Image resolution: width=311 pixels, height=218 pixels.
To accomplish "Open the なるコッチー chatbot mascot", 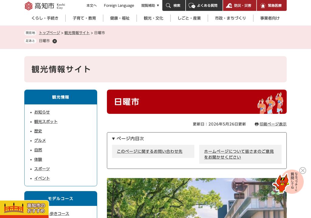I will tap(288, 182).
